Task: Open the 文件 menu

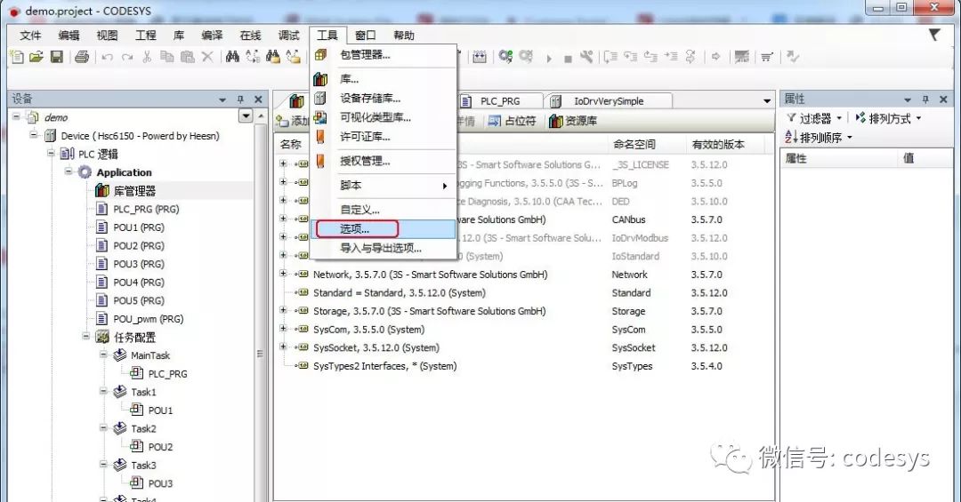Action: (30, 36)
